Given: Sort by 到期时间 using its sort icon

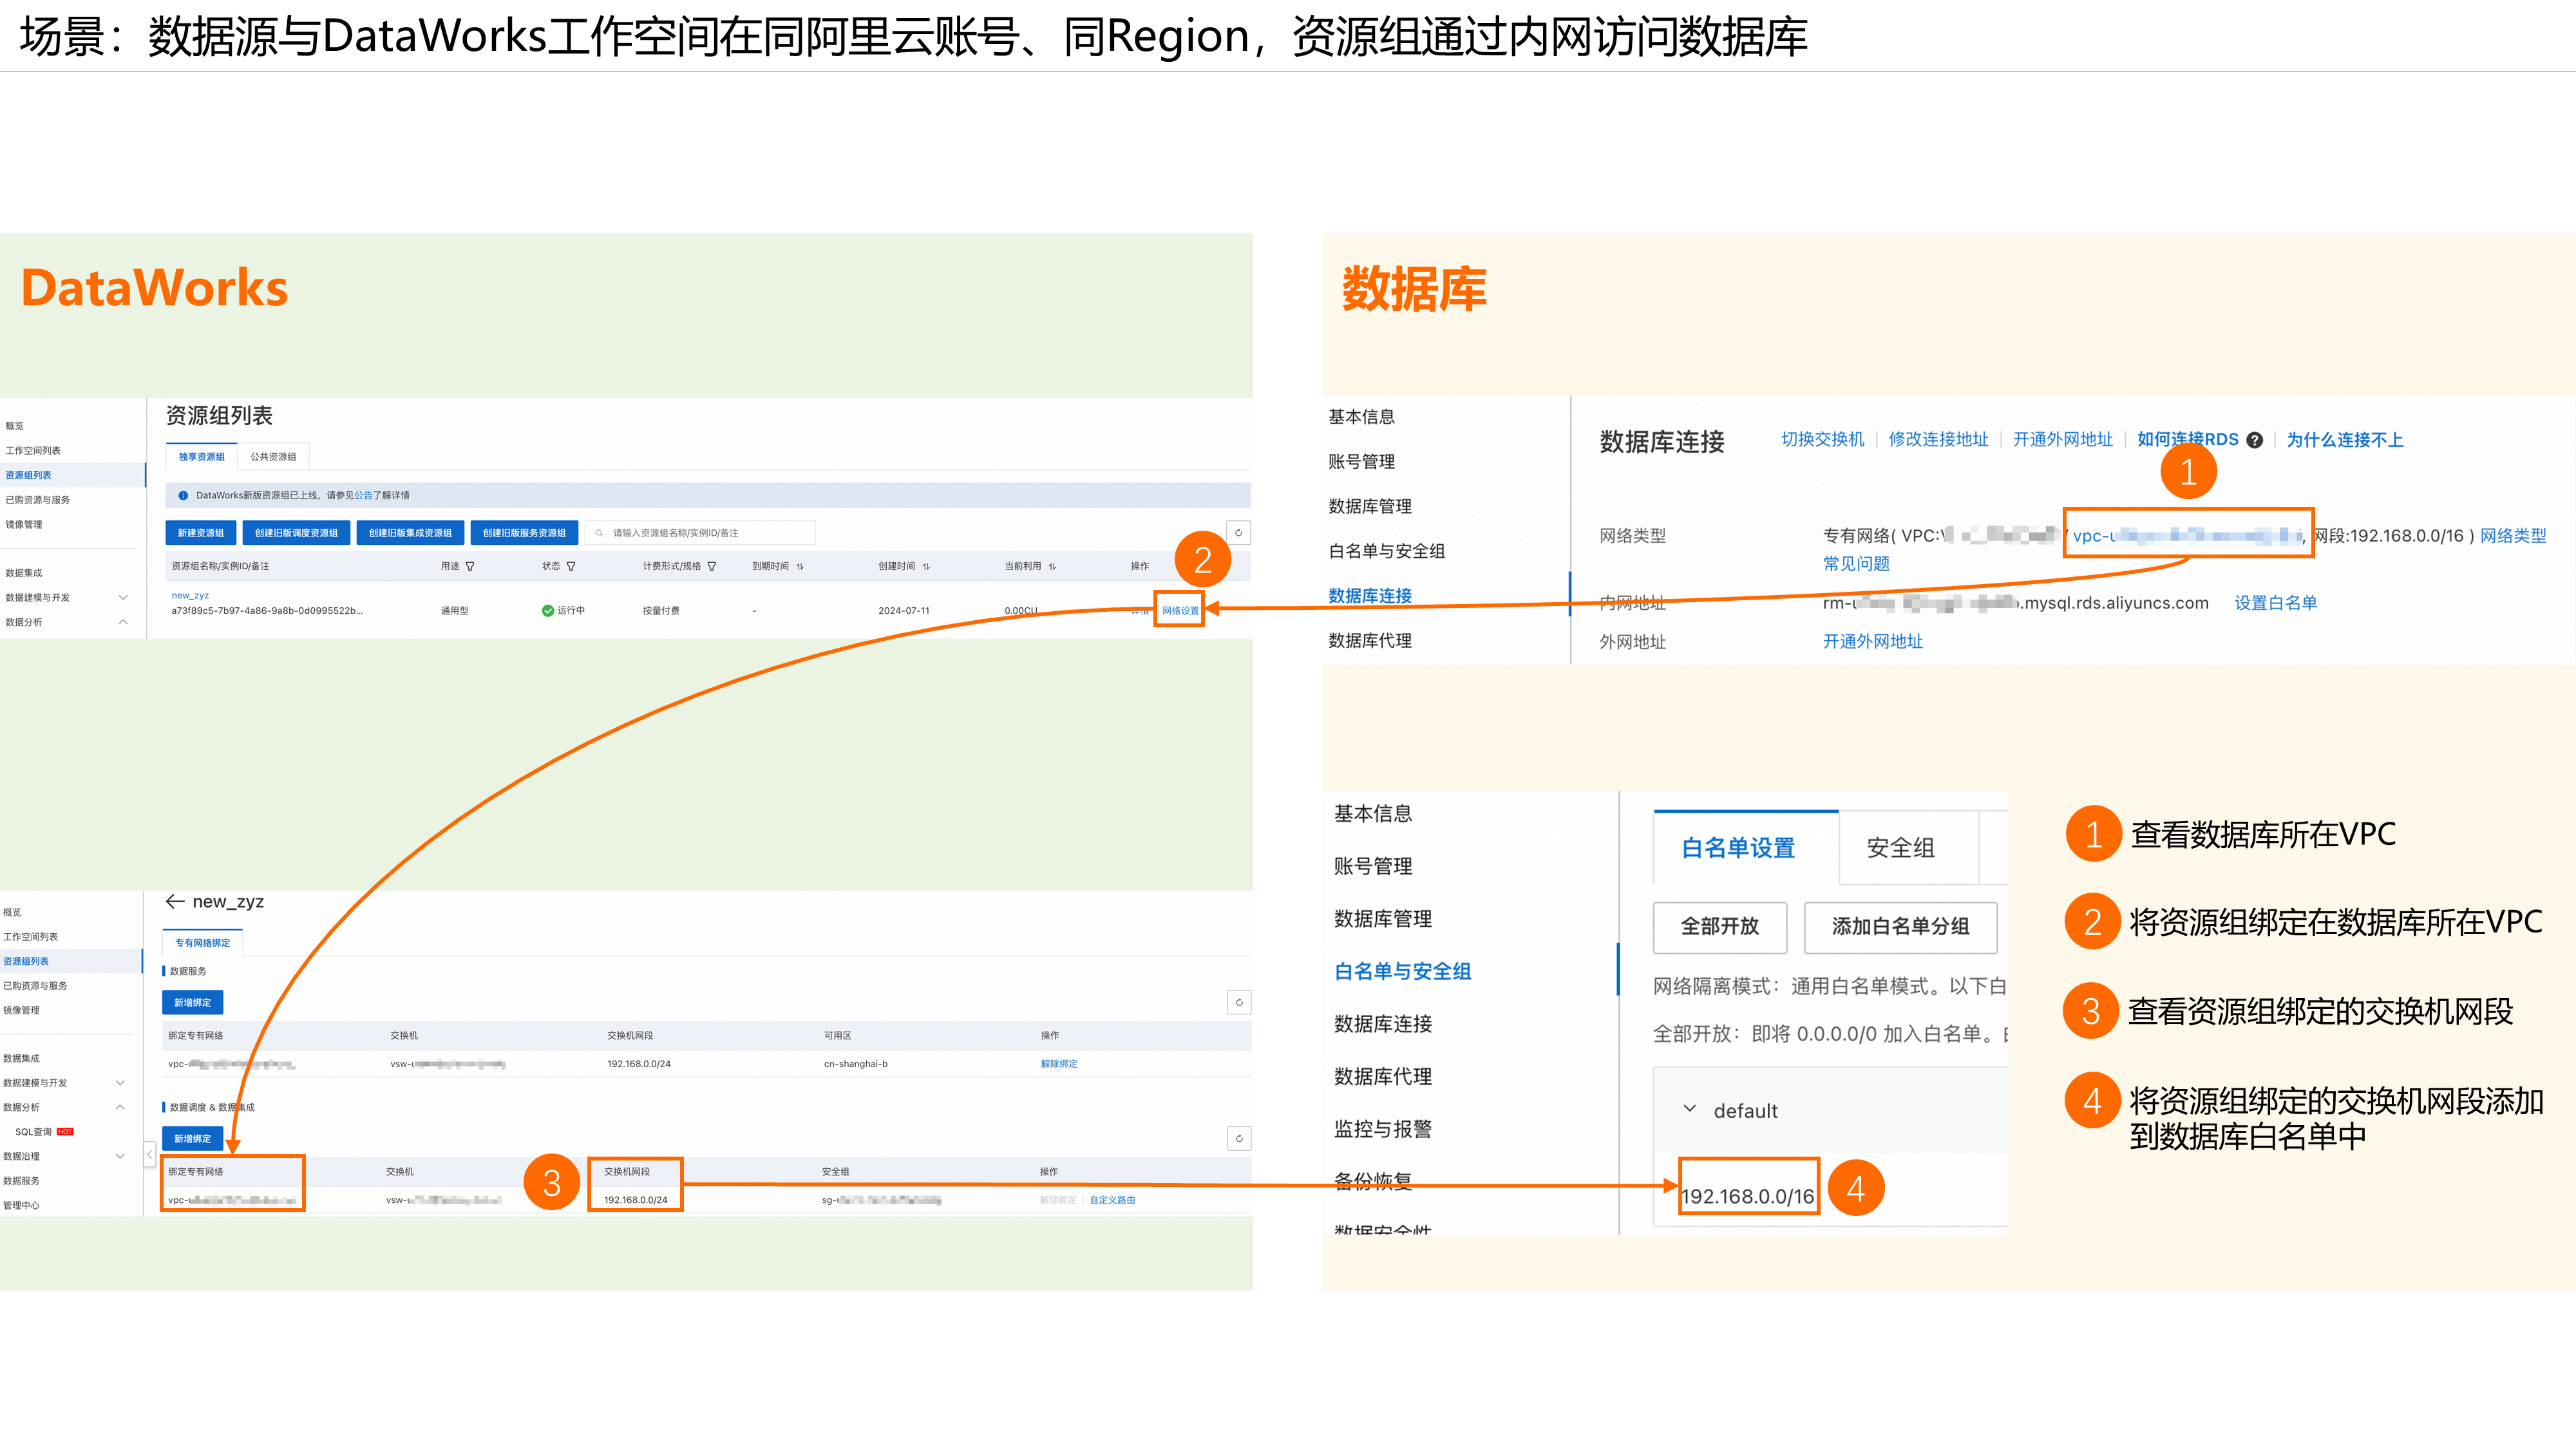Looking at the screenshot, I should click(x=800, y=566).
